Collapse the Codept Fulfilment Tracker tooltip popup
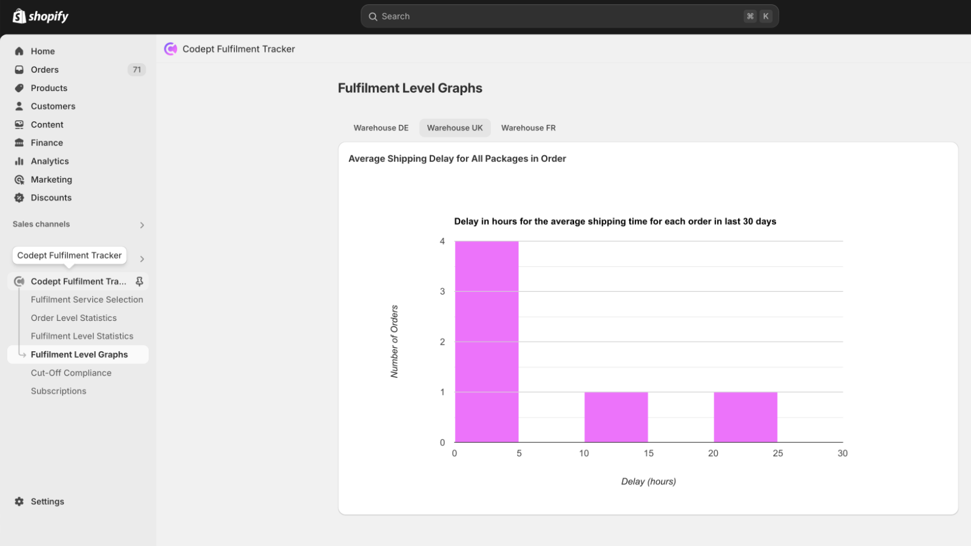971x546 pixels. point(69,255)
